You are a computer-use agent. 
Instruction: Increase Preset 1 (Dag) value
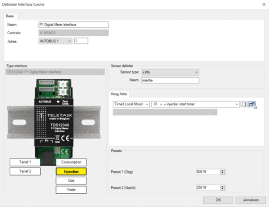(x=223, y=170)
